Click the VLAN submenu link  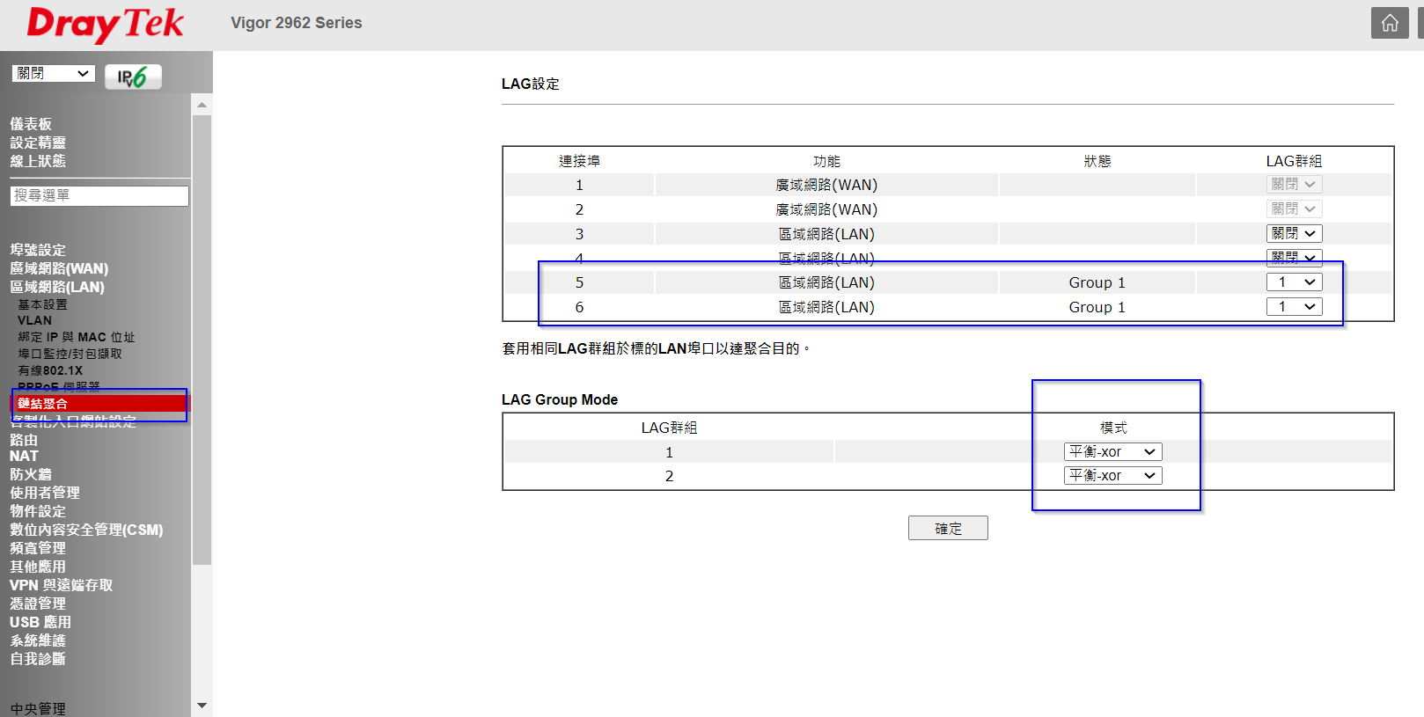pyautogui.click(x=35, y=320)
